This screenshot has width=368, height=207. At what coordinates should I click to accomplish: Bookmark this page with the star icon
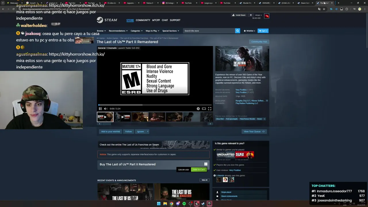tap(324, 9)
